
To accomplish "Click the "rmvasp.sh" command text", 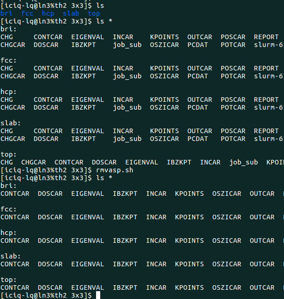I will pos(115,170).
